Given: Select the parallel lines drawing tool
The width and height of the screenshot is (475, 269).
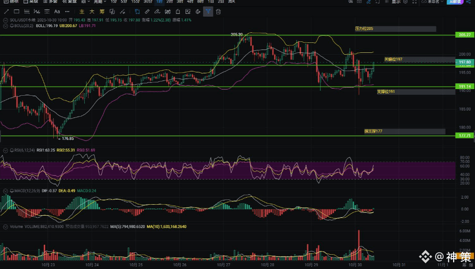Looking at the screenshot, I should click(27, 11).
